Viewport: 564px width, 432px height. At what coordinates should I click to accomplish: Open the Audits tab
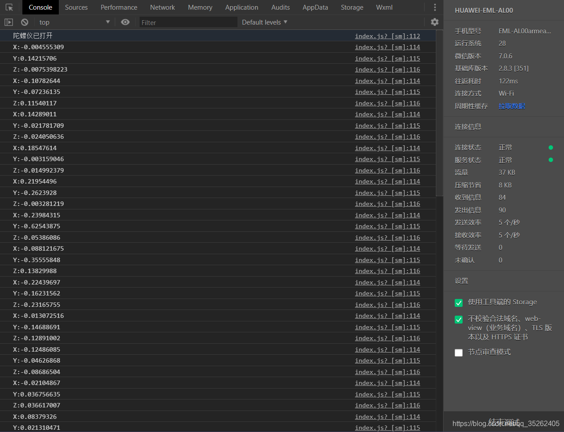(x=280, y=7)
